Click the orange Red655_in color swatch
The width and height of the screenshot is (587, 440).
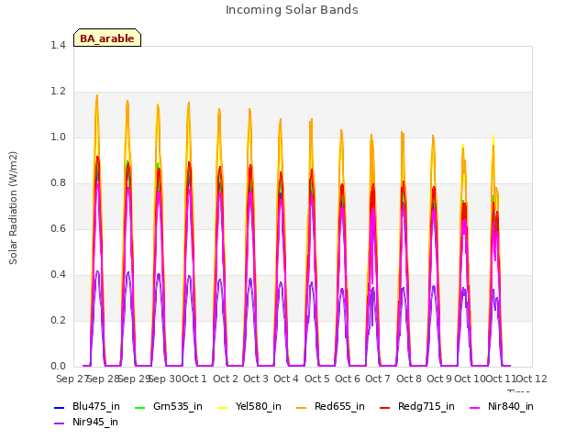point(302,407)
